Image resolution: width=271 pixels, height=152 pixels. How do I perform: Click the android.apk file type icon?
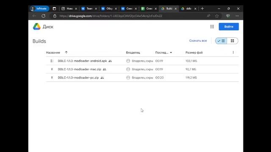click(52, 61)
